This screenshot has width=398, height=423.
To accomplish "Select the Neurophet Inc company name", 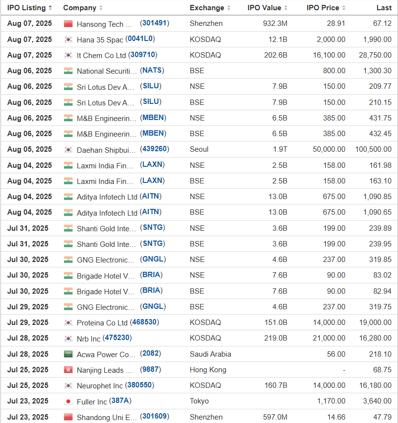I will (99, 386).
